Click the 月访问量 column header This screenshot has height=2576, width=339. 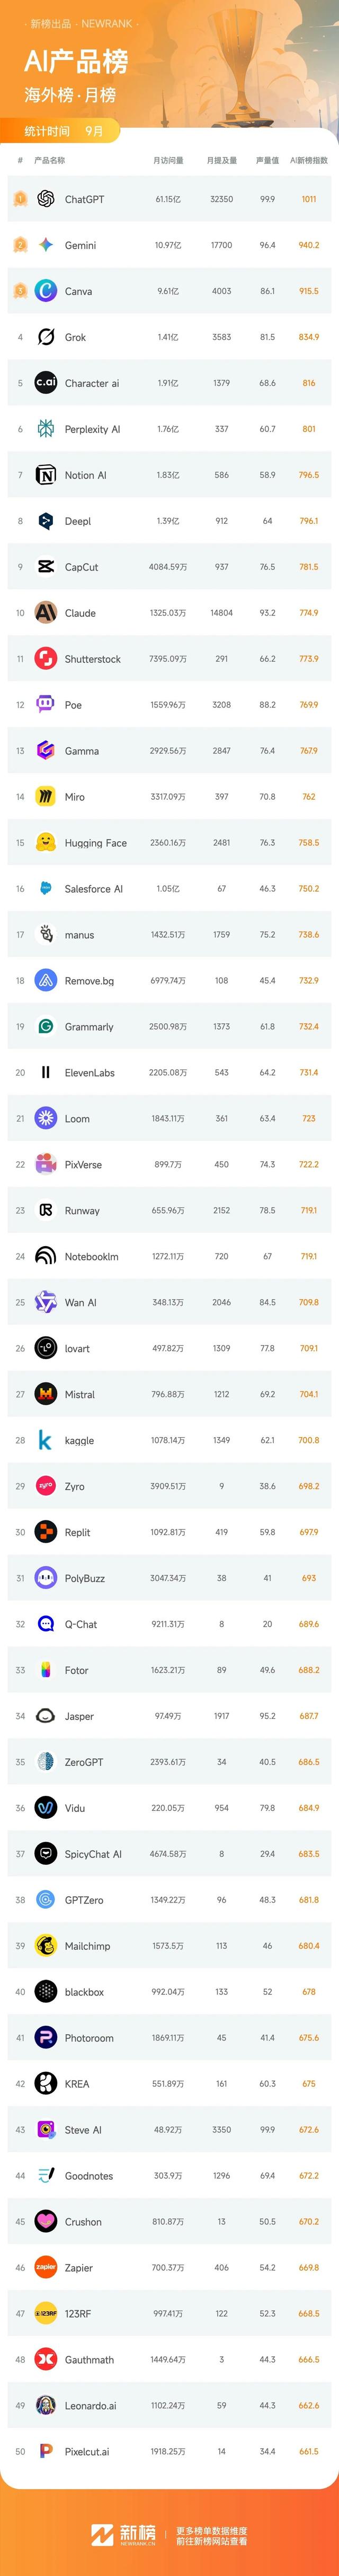tap(167, 160)
